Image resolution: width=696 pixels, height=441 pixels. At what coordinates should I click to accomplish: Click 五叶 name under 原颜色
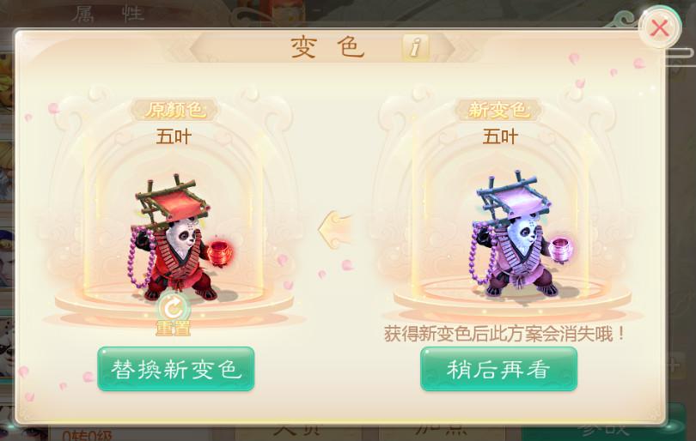tap(174, 137)
